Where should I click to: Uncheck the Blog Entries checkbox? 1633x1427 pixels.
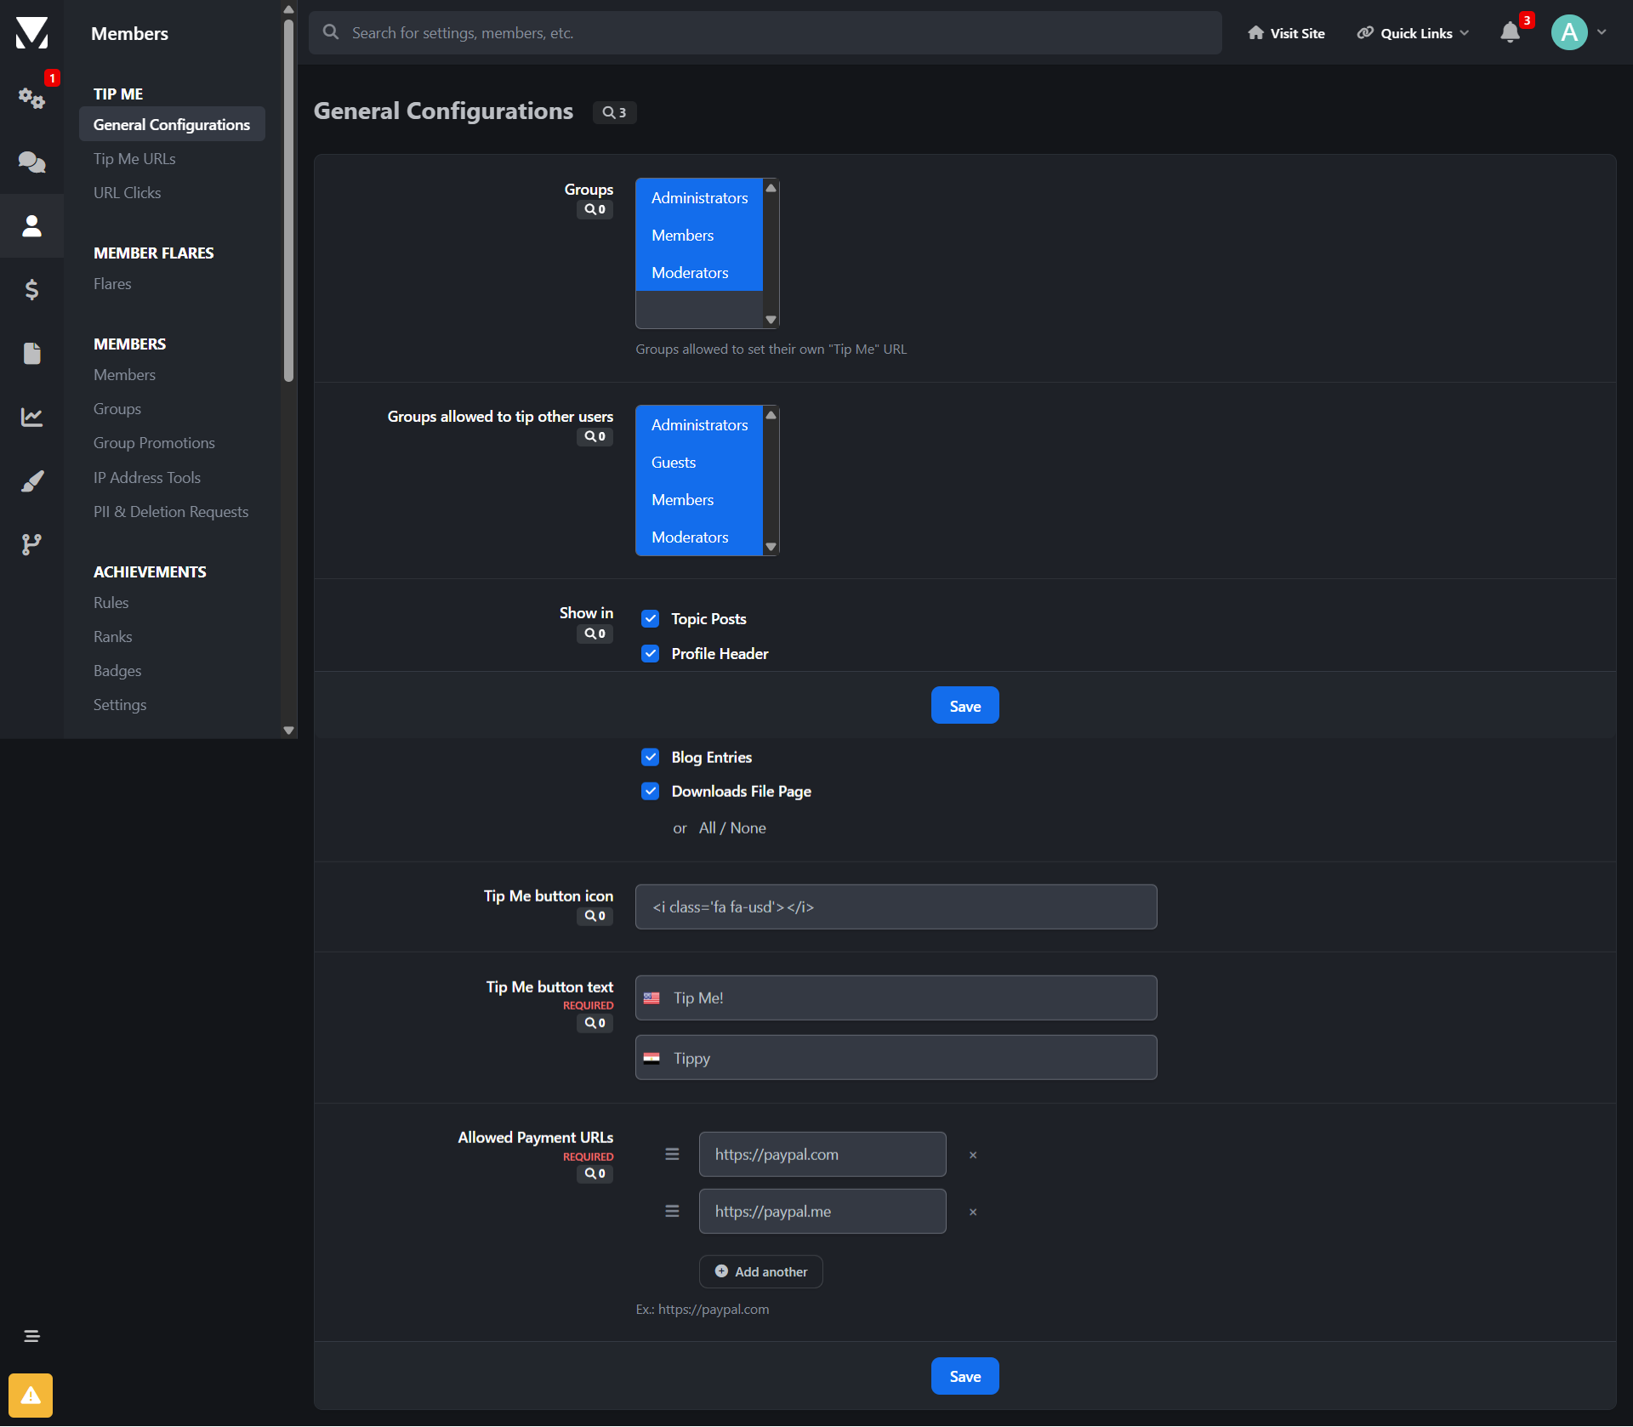pos(651,757)
